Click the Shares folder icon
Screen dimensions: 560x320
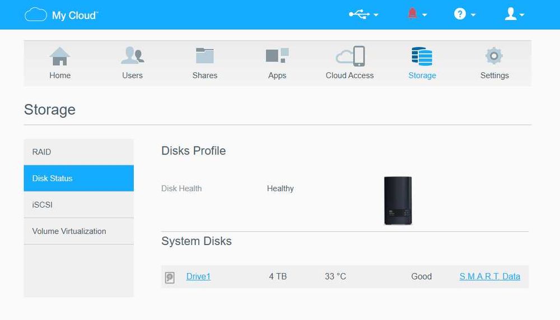click(204, 55)
